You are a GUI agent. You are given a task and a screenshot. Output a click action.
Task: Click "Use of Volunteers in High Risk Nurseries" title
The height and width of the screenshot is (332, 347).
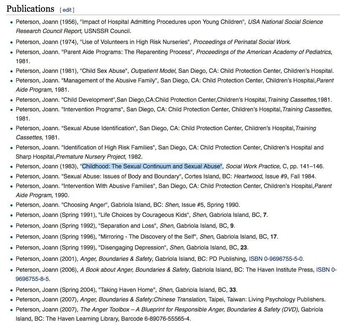coord(135,42)
